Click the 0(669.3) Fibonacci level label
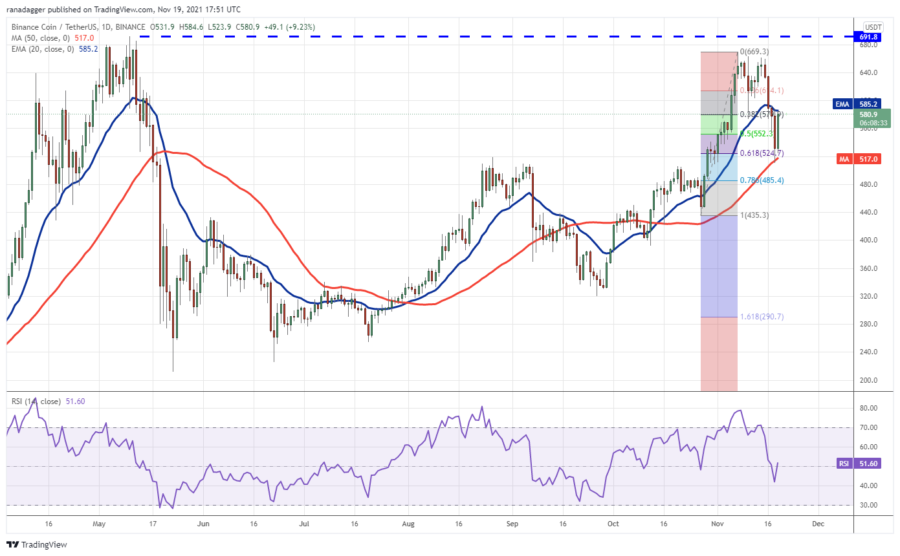Viewport: 900px width, 556px height. (x=754, y=52)
